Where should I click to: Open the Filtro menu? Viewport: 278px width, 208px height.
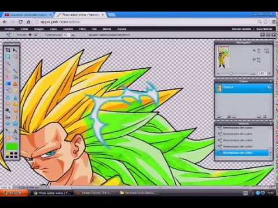tap(82, 29)
